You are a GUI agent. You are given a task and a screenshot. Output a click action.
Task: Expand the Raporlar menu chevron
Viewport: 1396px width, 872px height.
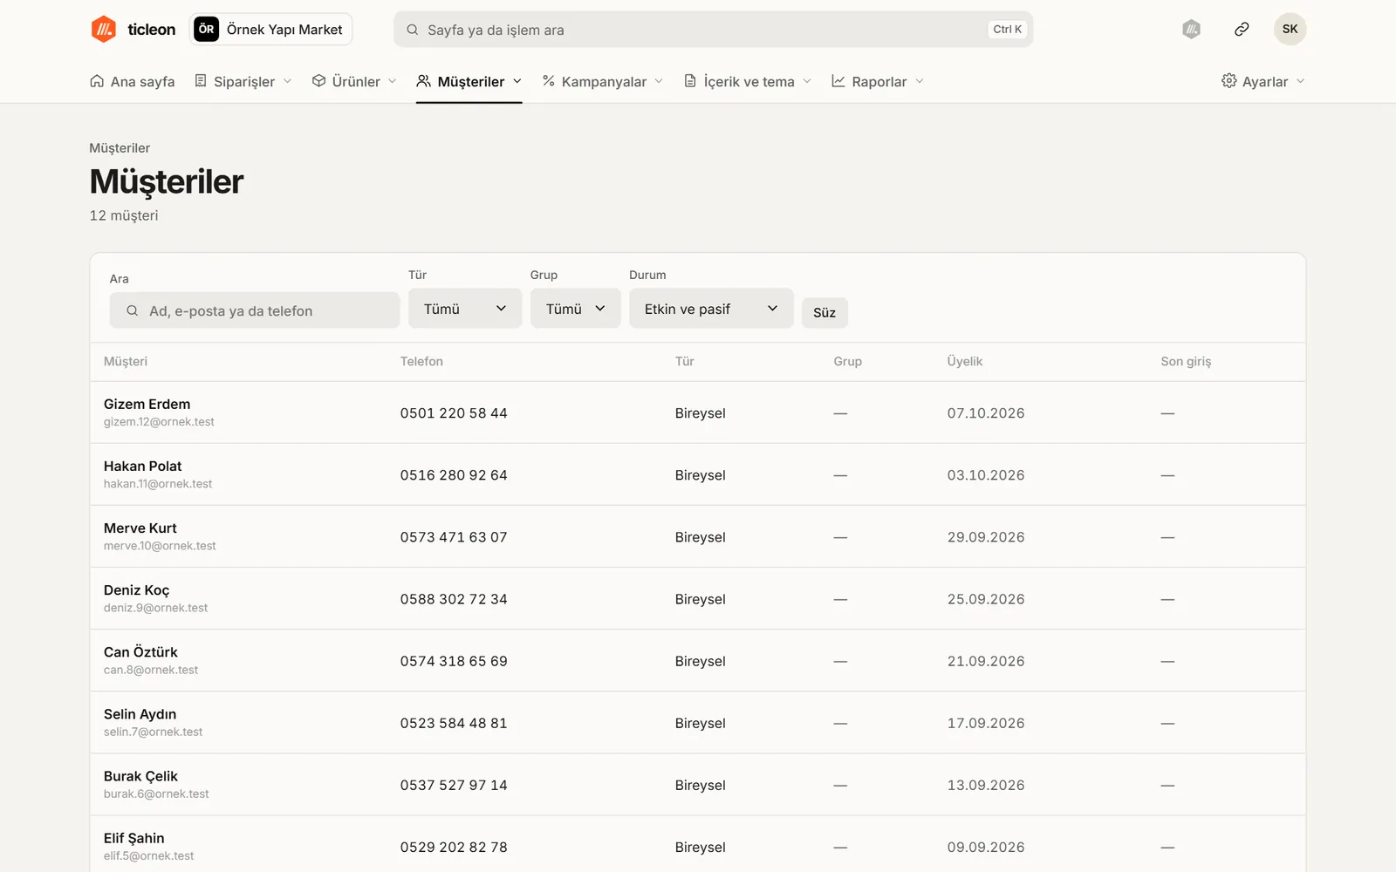pyautogui.click(x=920, y=81)
